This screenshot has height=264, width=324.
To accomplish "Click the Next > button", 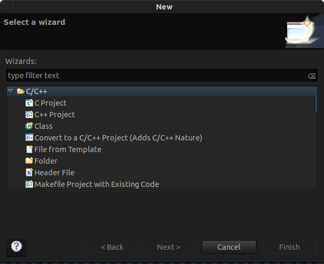I will click(169, 247).
